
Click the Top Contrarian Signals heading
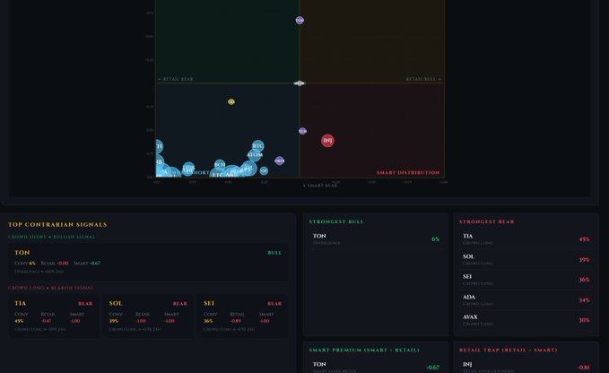point(57,224)
